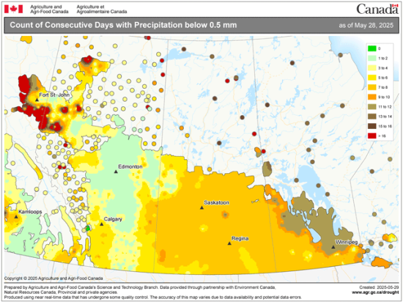Click the dark brown '15 to 16' legend swatch
The height and width of the screenshot is (302, 403).
click(x=372, y=126)
